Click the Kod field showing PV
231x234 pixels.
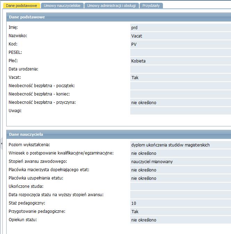(181, 44)
